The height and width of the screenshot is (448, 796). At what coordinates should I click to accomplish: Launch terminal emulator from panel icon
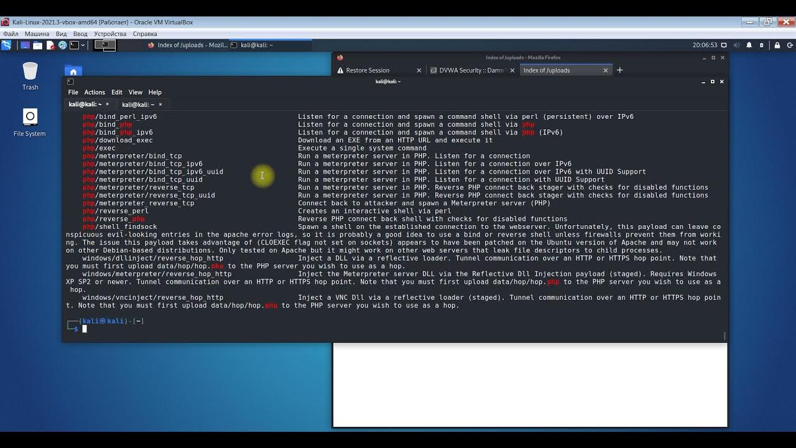pyautogui.click(x=74, y=45)
